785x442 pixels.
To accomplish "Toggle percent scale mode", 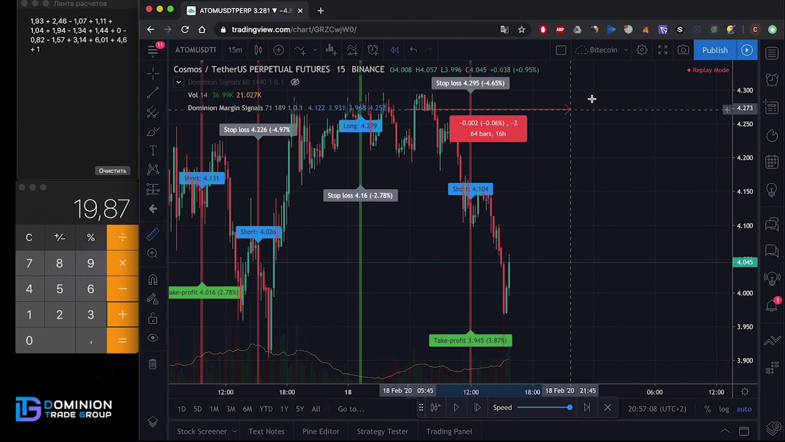I will click(x=707, y=409).
